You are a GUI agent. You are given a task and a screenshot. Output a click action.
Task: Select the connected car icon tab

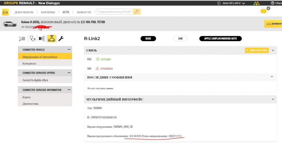[51, 38]
